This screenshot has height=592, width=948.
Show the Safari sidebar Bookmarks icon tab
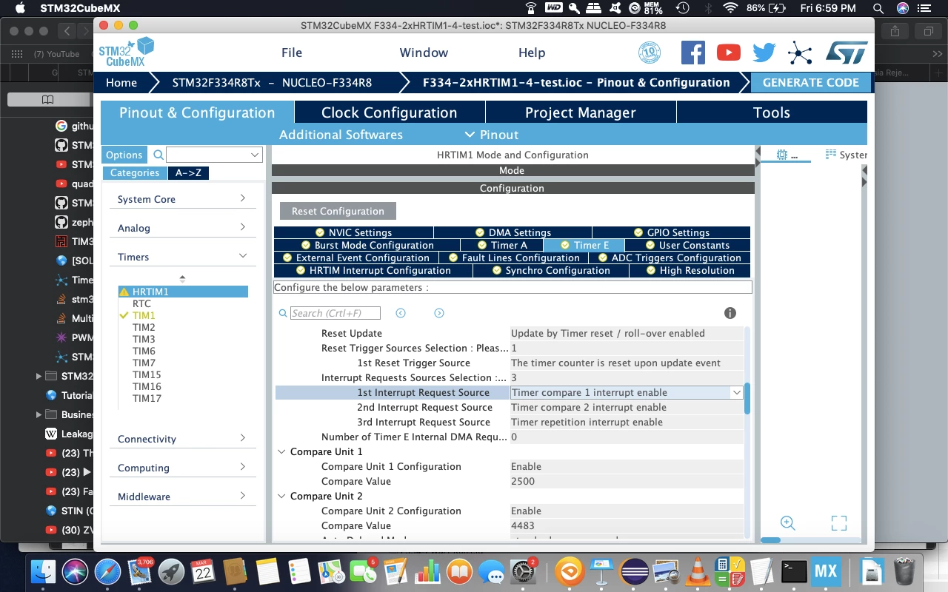(47, 100)
